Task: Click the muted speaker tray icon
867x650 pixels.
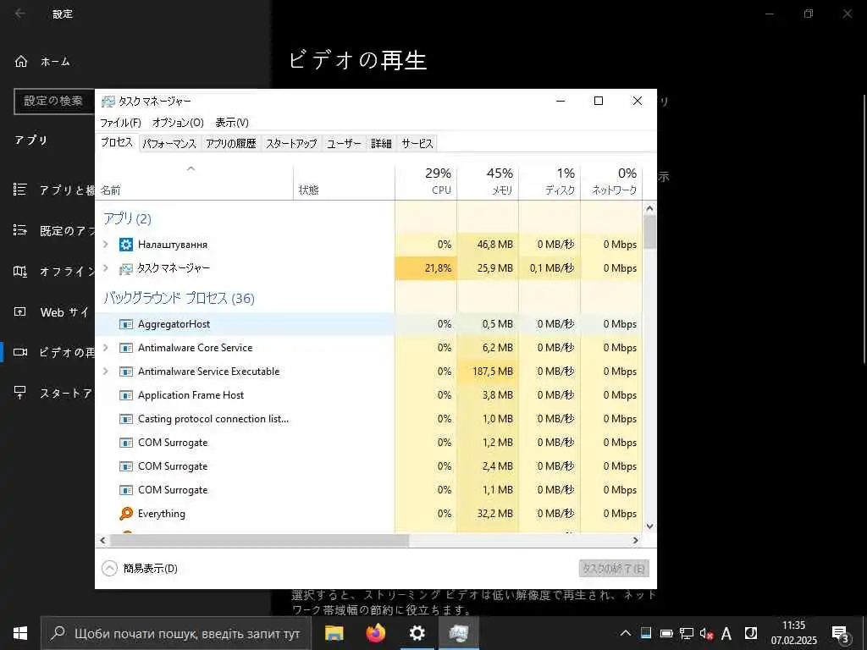Action: coord(706,633)
